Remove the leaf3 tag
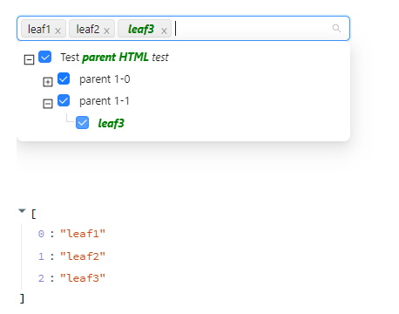 click(164, 31)
